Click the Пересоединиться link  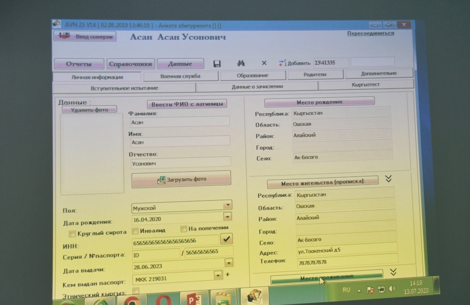371,33
